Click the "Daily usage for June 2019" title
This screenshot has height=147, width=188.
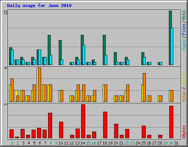39,6
